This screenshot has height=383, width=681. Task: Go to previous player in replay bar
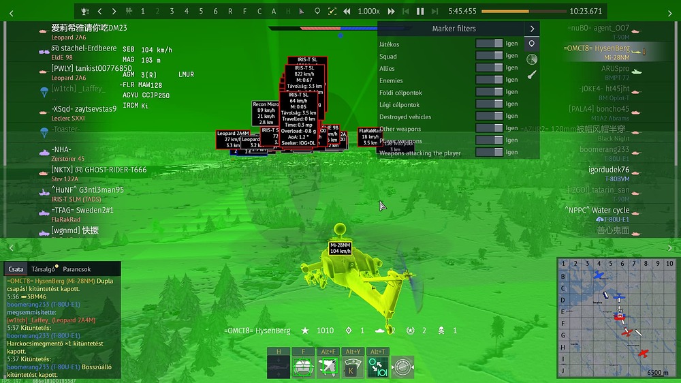[x=100, y=12]
